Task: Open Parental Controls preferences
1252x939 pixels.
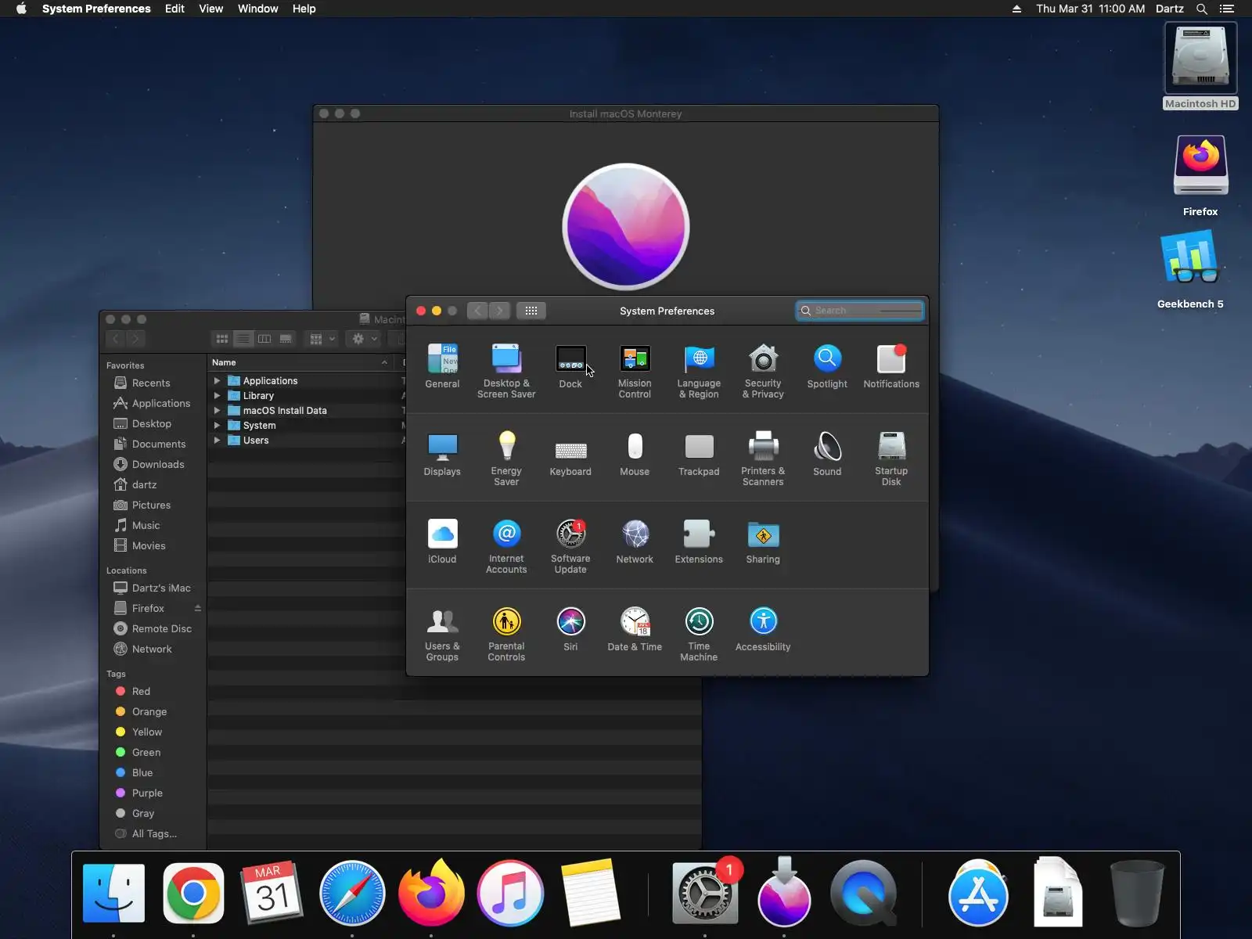Action: tap(506, 634)
